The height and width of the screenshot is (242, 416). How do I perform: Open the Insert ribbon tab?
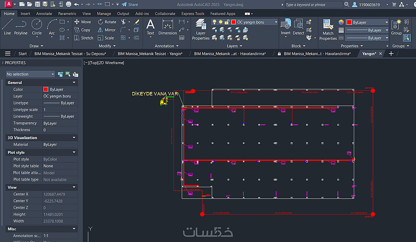point(25,14)
